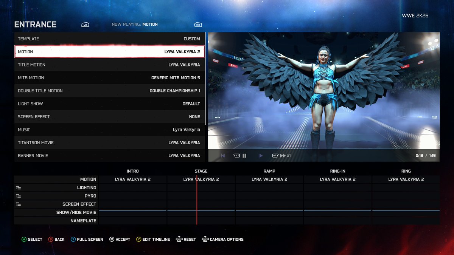Click the Show/Hide Movie blue bar in Ring
This screenshot has height=255, width=454.
click(406, 211)
